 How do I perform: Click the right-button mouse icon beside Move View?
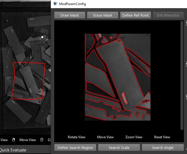tap(14, 140)
